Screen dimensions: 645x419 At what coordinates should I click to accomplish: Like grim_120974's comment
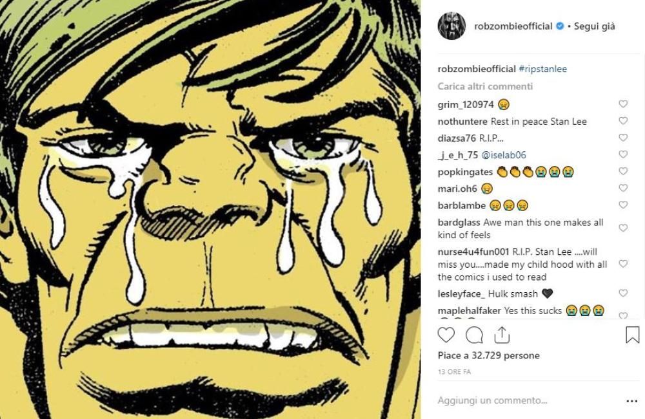coord(623,104)
